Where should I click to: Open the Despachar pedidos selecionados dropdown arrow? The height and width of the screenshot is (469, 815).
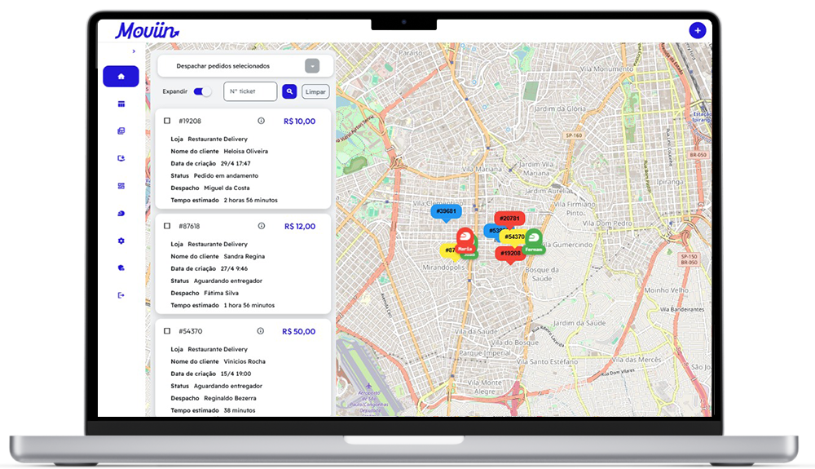[312, 66]
